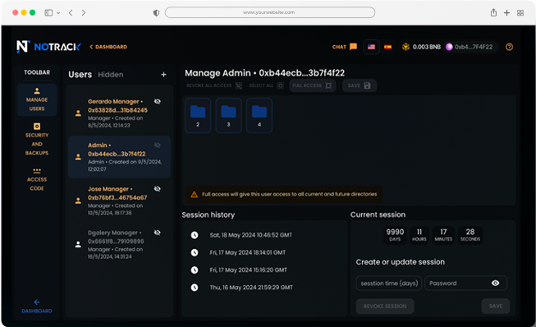Open Access Code section
Screen dimensions: 536x327
point(37,180)
